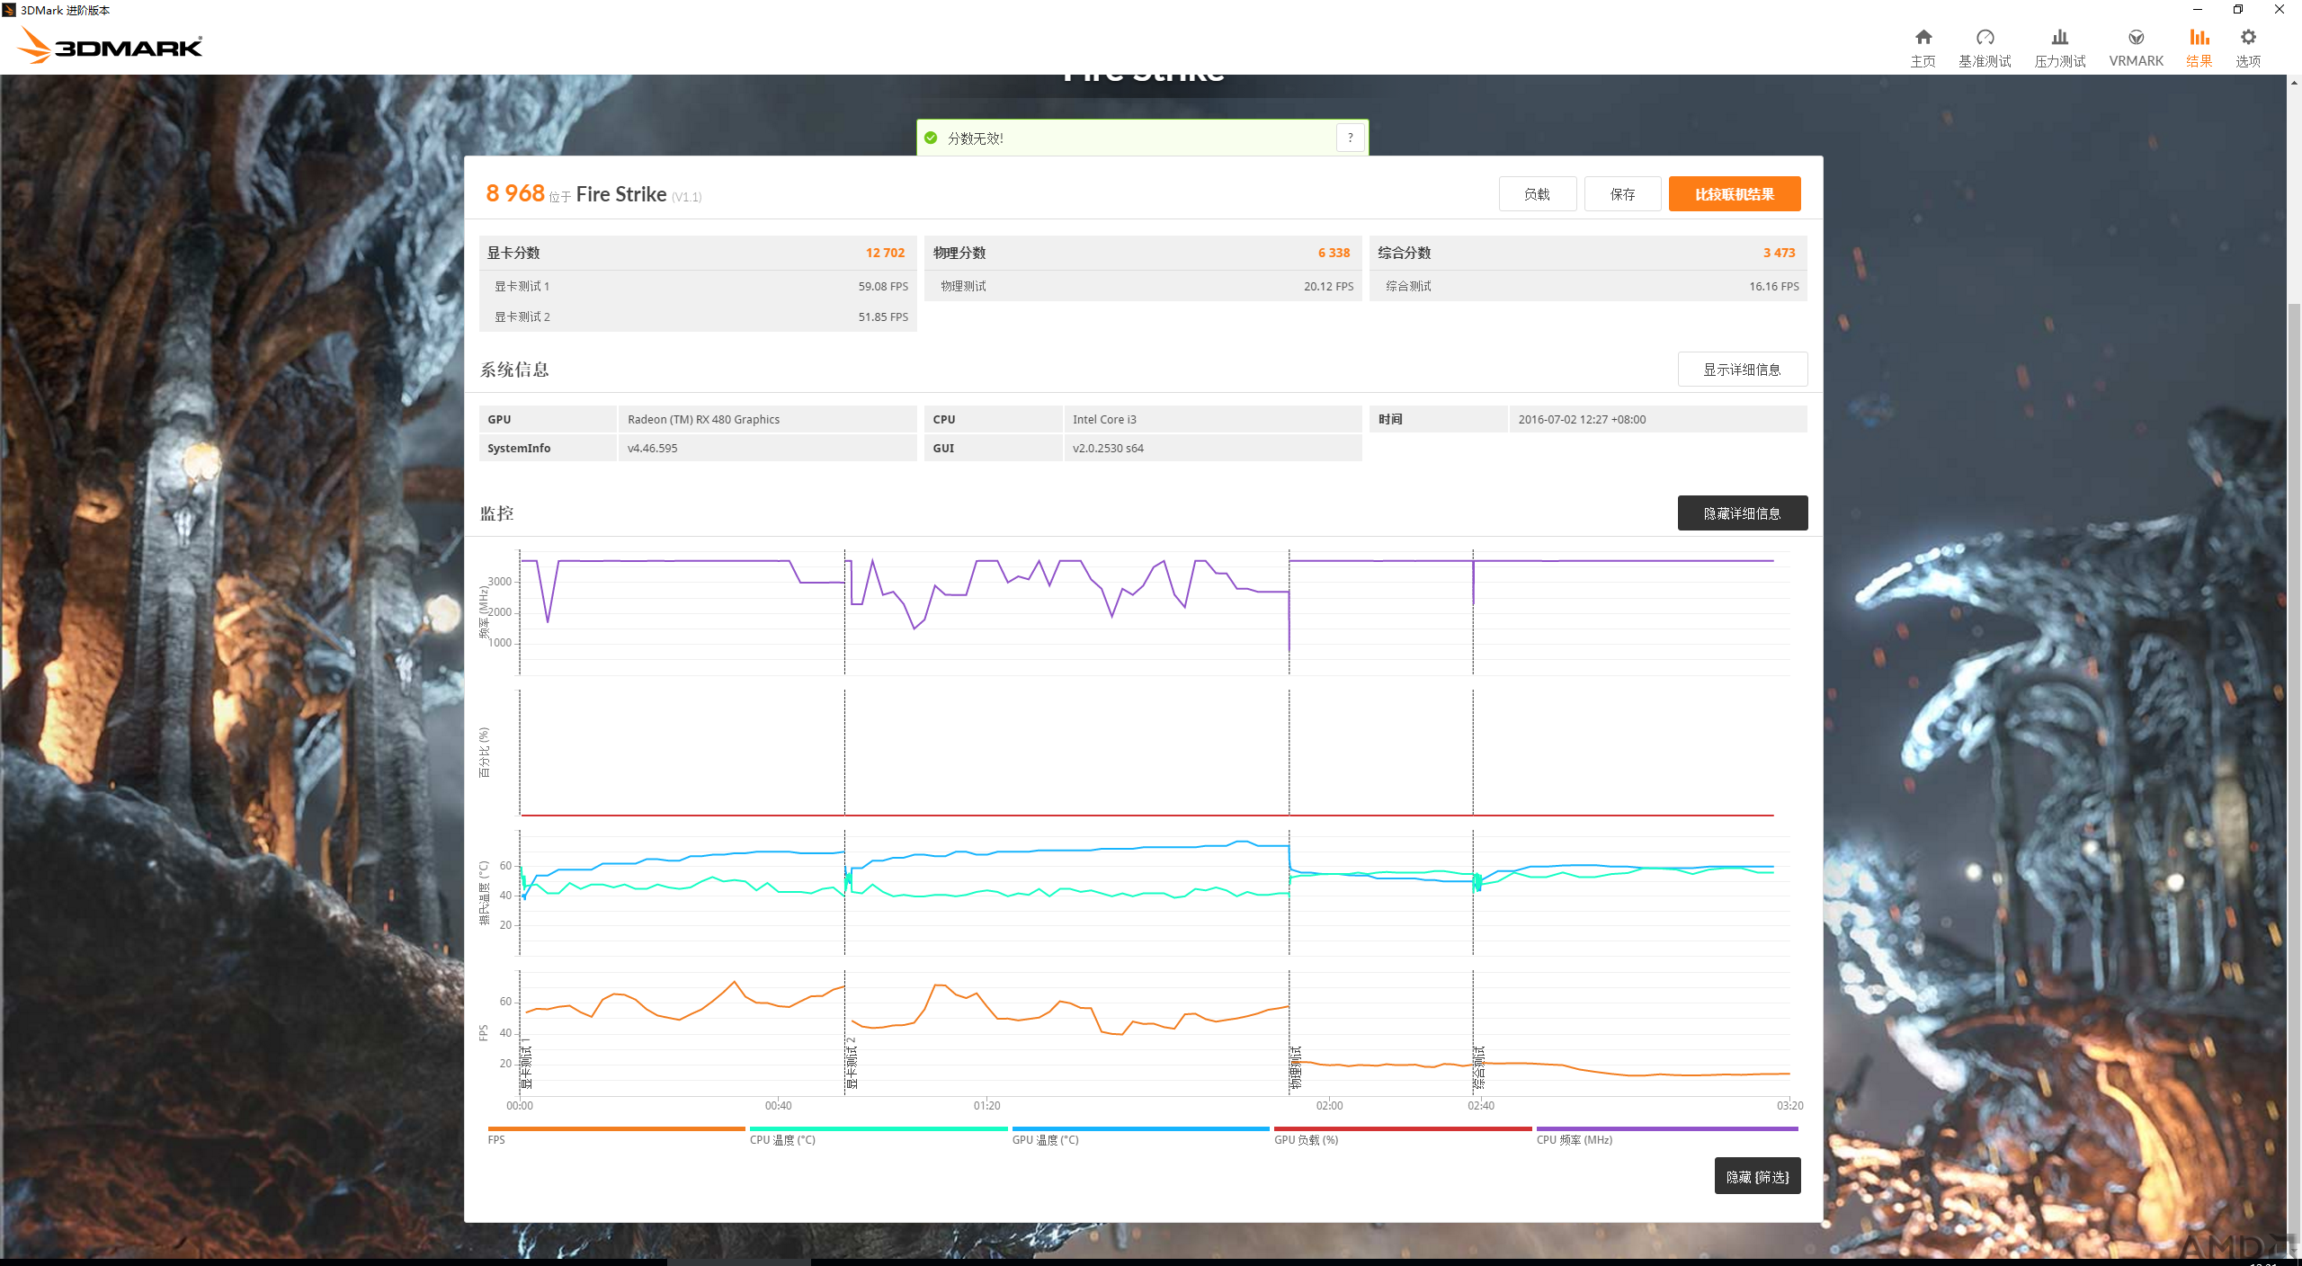Image resolution: width=2302 pixels, height=1266 pixels.
Task: Open the Options (选项) gear icon
Action: [x=2248, y=38]
